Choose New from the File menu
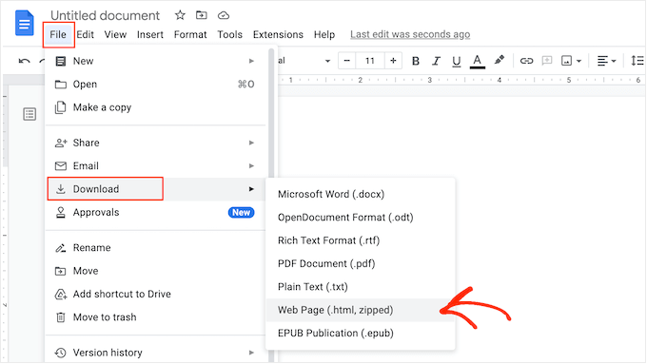The width and height of the screenshot is (647, 364). point(155,61)
